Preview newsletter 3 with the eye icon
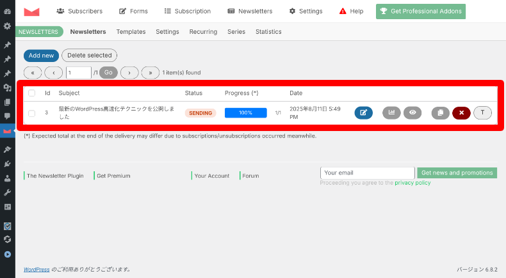This screenshot has height=278, width=506. [x=412, y=112]
